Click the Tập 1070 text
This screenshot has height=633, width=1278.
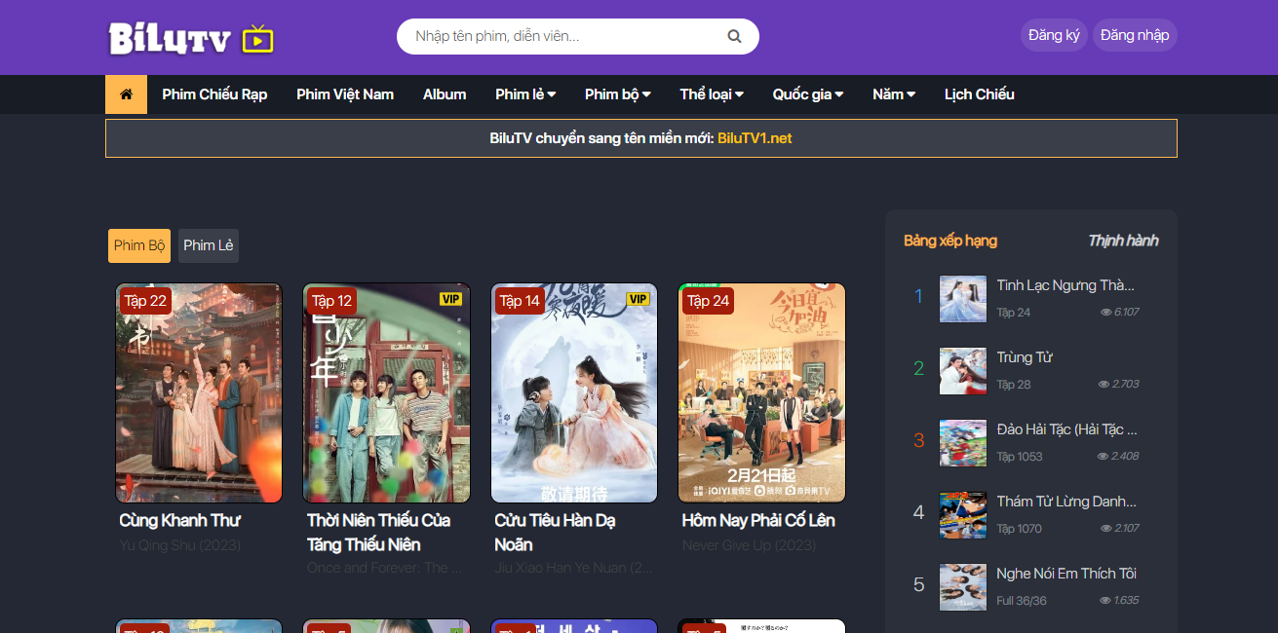coord(1020,529)
